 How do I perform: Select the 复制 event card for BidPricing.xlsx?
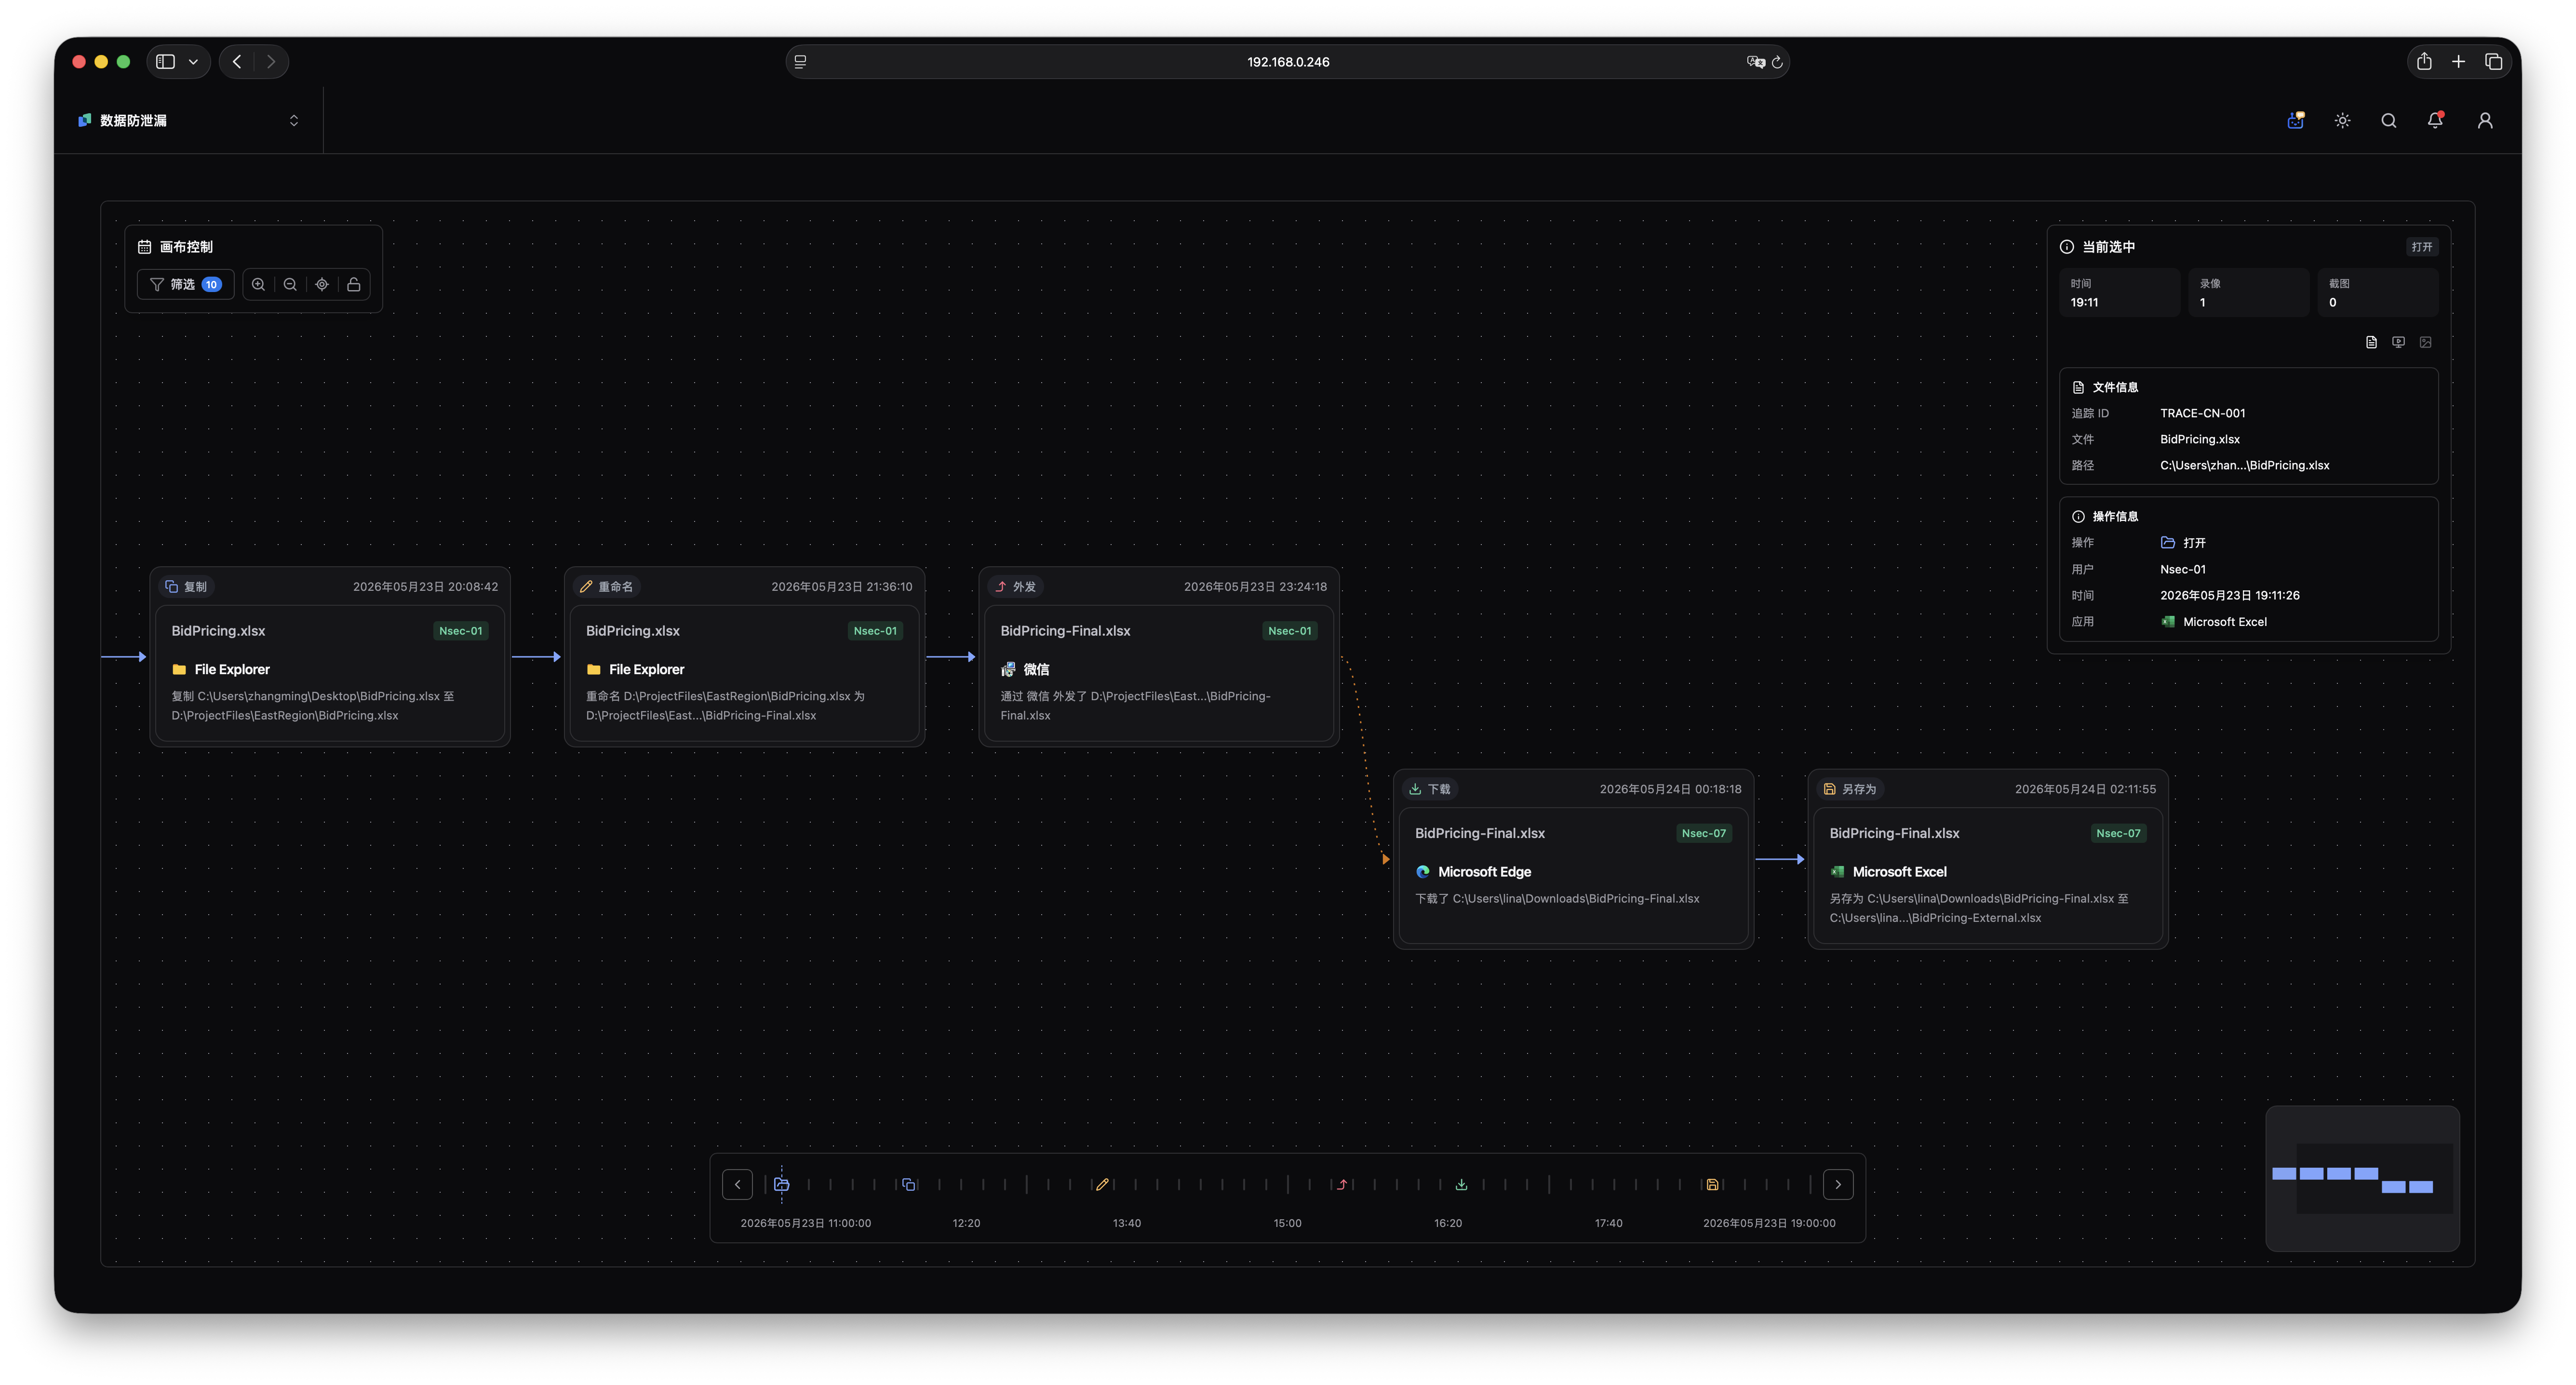point(330,657)
